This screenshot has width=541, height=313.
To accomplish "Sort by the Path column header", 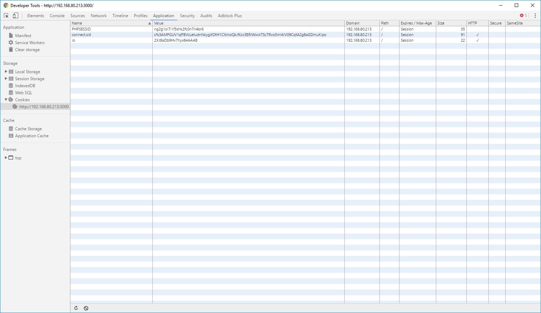I will point(389,23).
